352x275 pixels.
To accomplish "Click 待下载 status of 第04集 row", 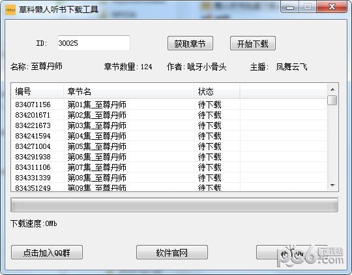I will click(x=209, y=136).
